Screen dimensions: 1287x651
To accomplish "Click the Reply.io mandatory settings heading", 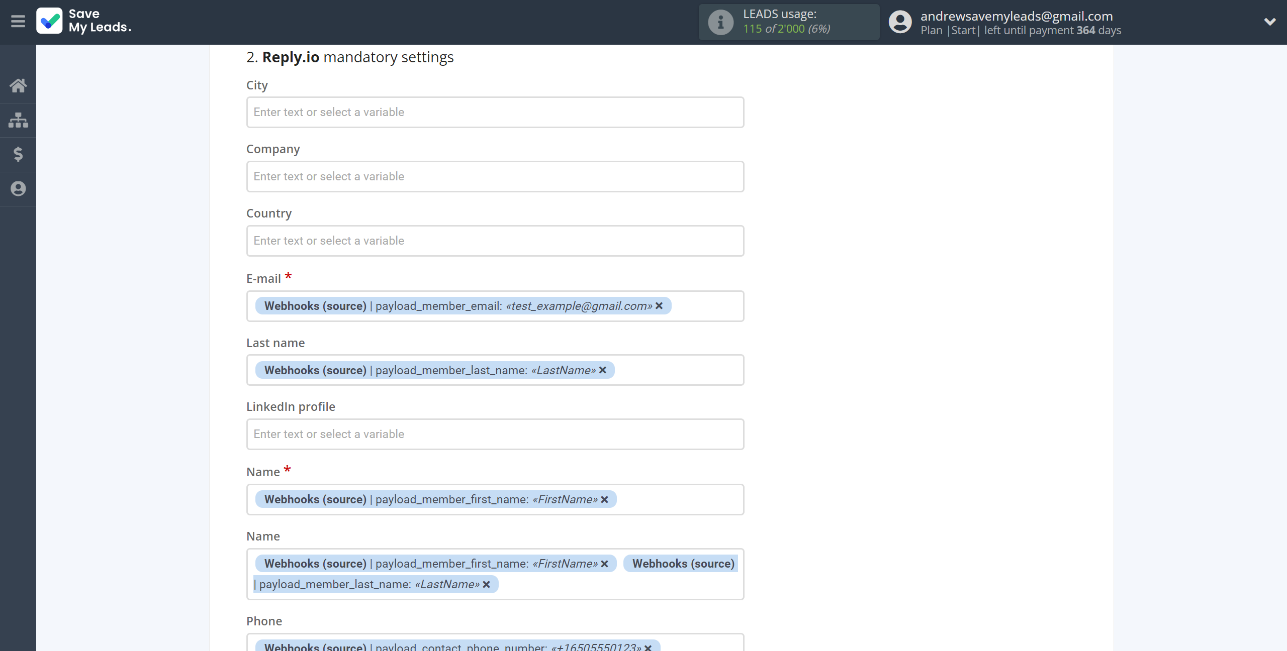I will click(350, 57).
